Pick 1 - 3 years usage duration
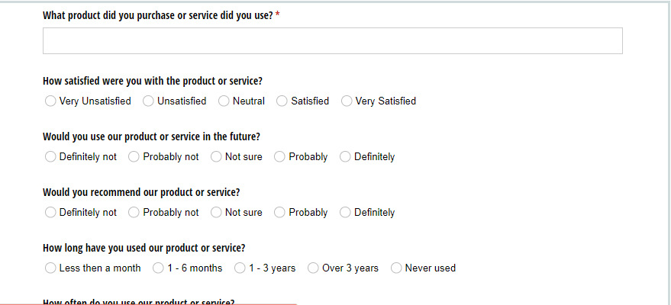 coord(240,268)
